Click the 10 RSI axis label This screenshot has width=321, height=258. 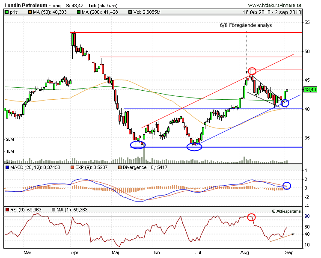pos(307,245)
